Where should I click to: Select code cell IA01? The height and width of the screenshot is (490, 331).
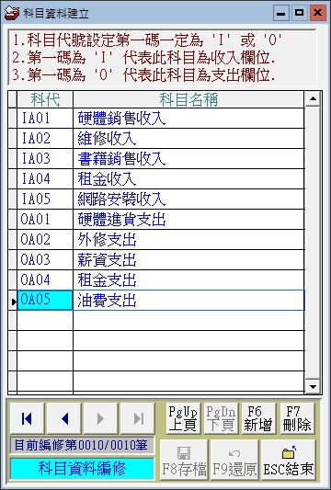45,118
